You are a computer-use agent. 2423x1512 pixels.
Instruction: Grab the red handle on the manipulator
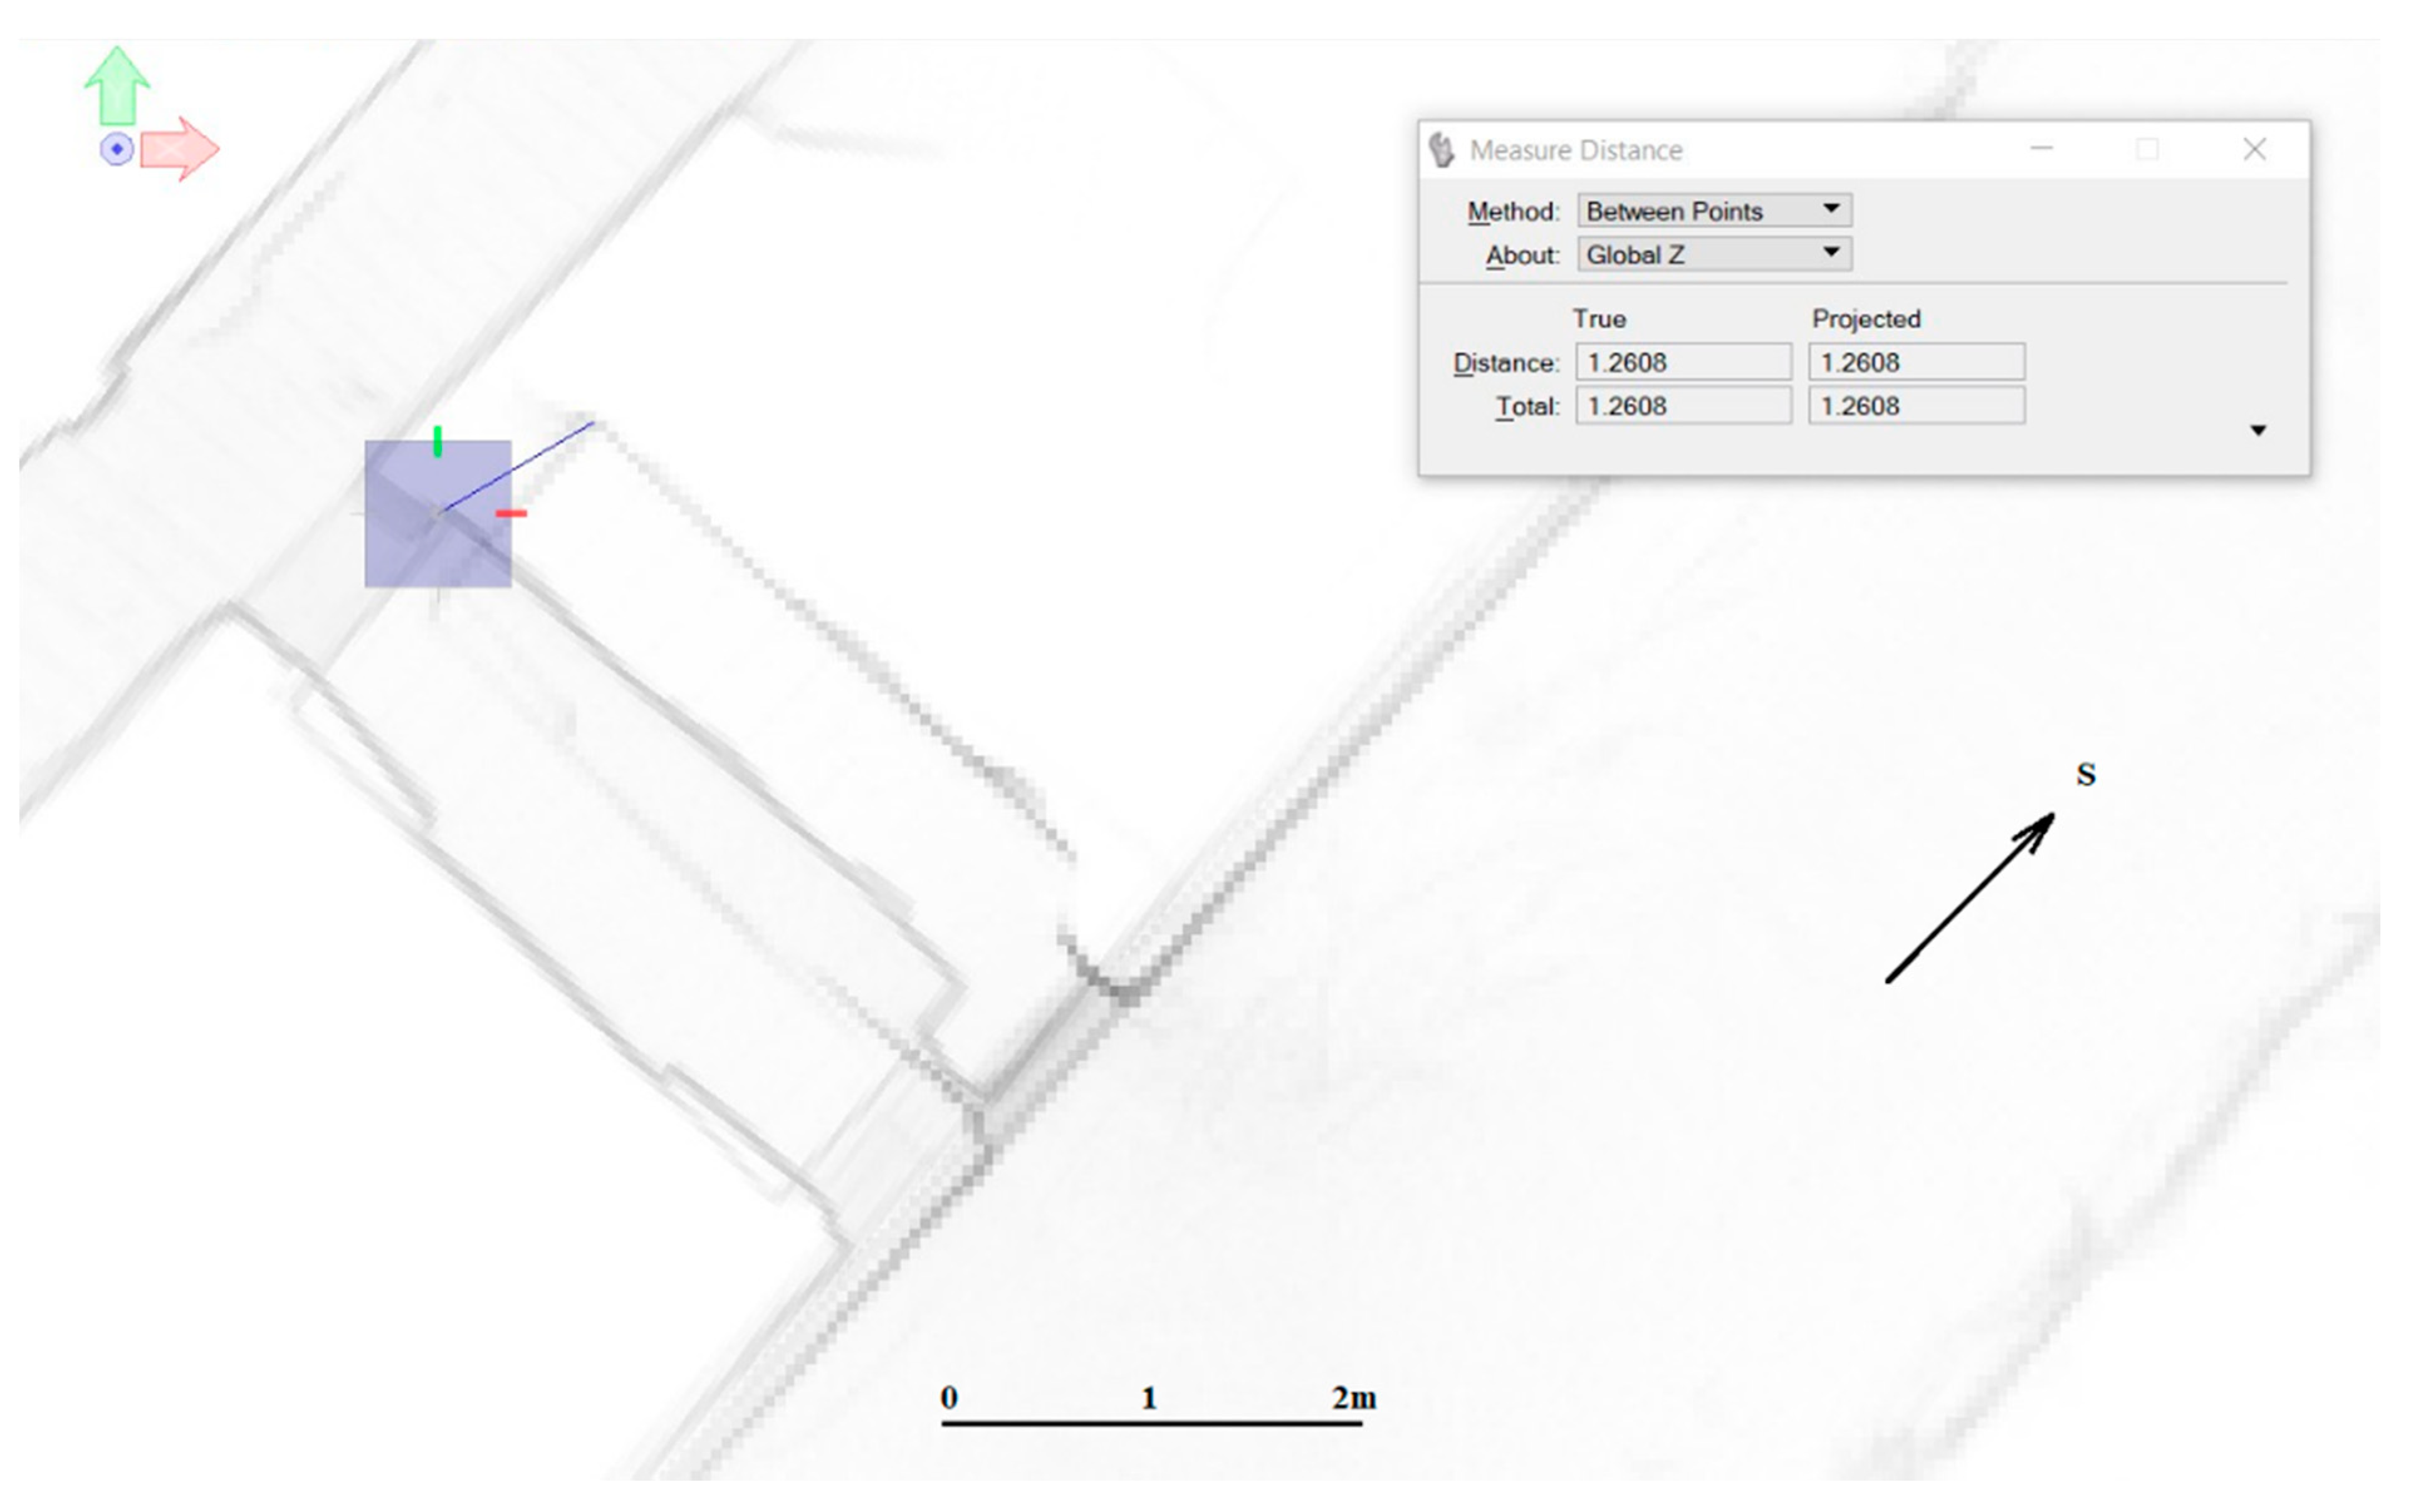click(511, 513)
